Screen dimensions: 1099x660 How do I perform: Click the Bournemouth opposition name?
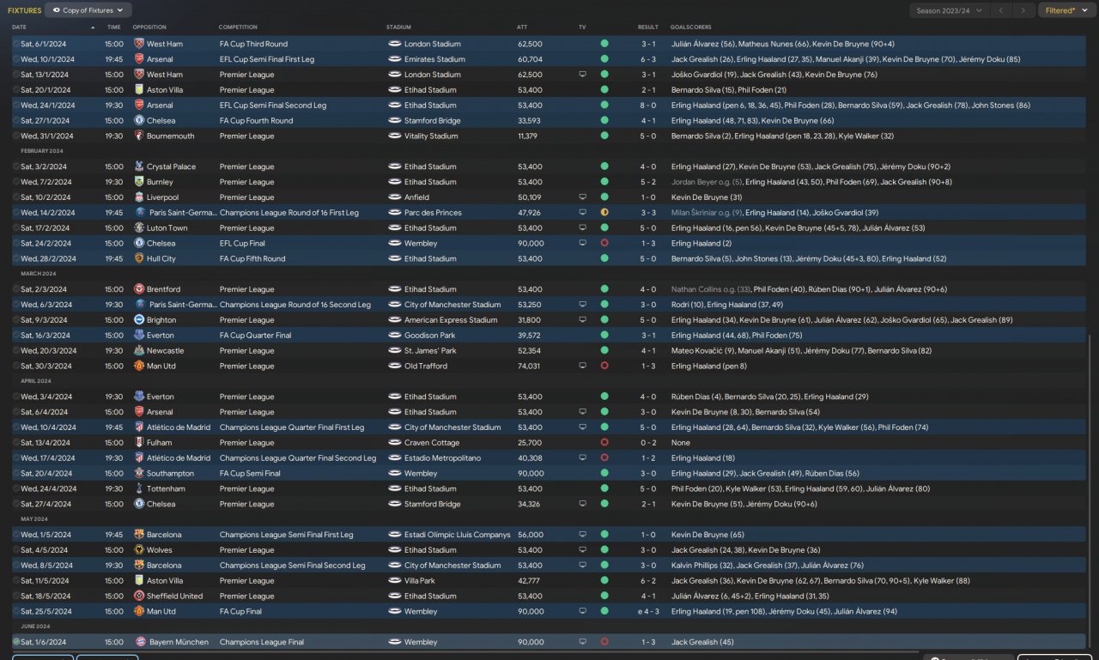tap(171, 136)
